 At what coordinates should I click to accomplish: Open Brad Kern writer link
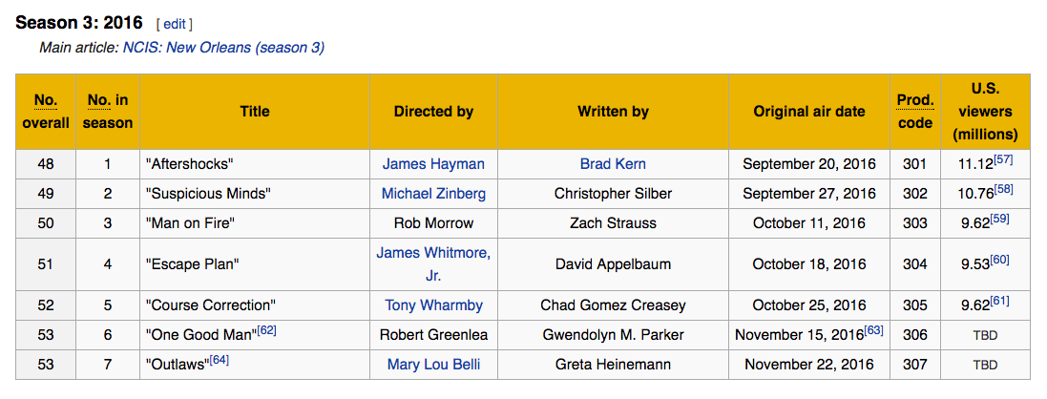point(613,164)
